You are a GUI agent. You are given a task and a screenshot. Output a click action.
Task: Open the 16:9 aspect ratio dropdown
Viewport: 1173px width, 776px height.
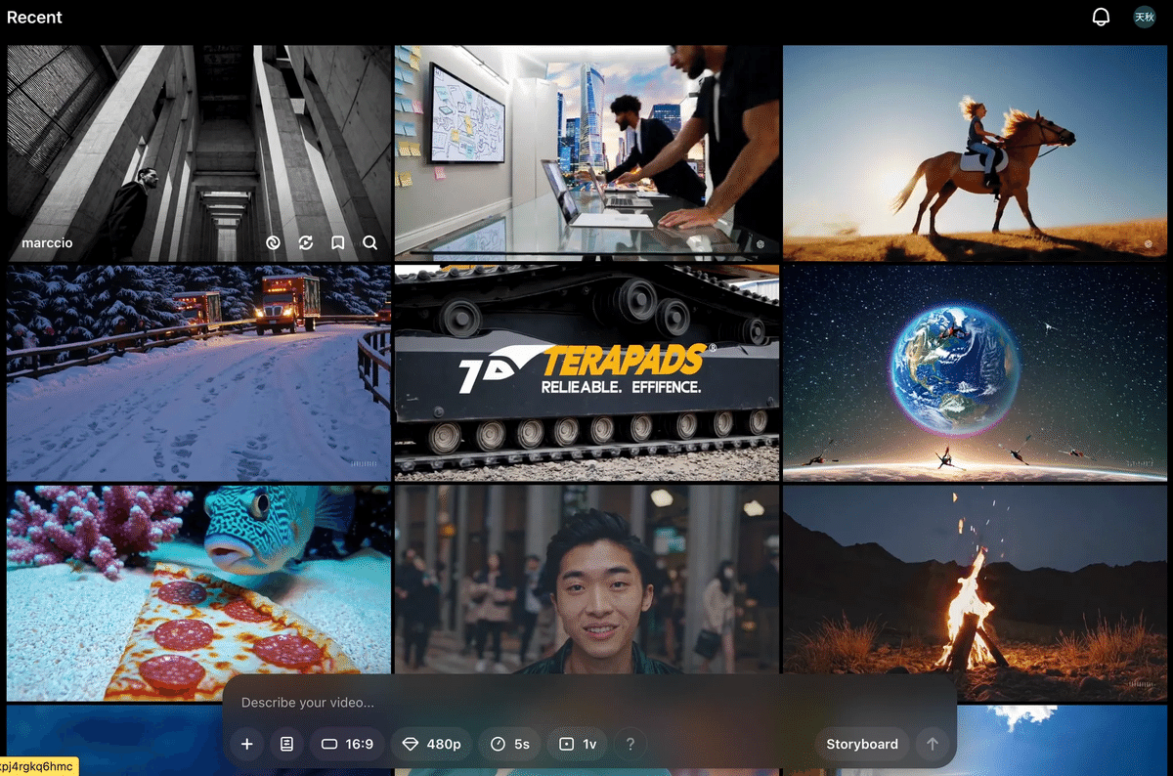point(347,744)
